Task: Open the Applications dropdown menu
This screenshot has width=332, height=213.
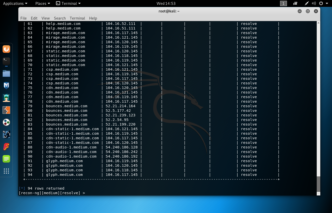Action: (x=15, y=4)
